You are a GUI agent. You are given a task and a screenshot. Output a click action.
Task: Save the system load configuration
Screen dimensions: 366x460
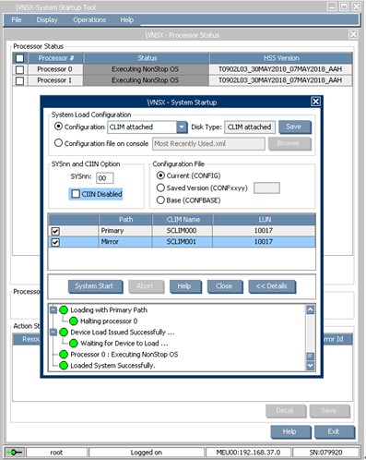[294, 127]
